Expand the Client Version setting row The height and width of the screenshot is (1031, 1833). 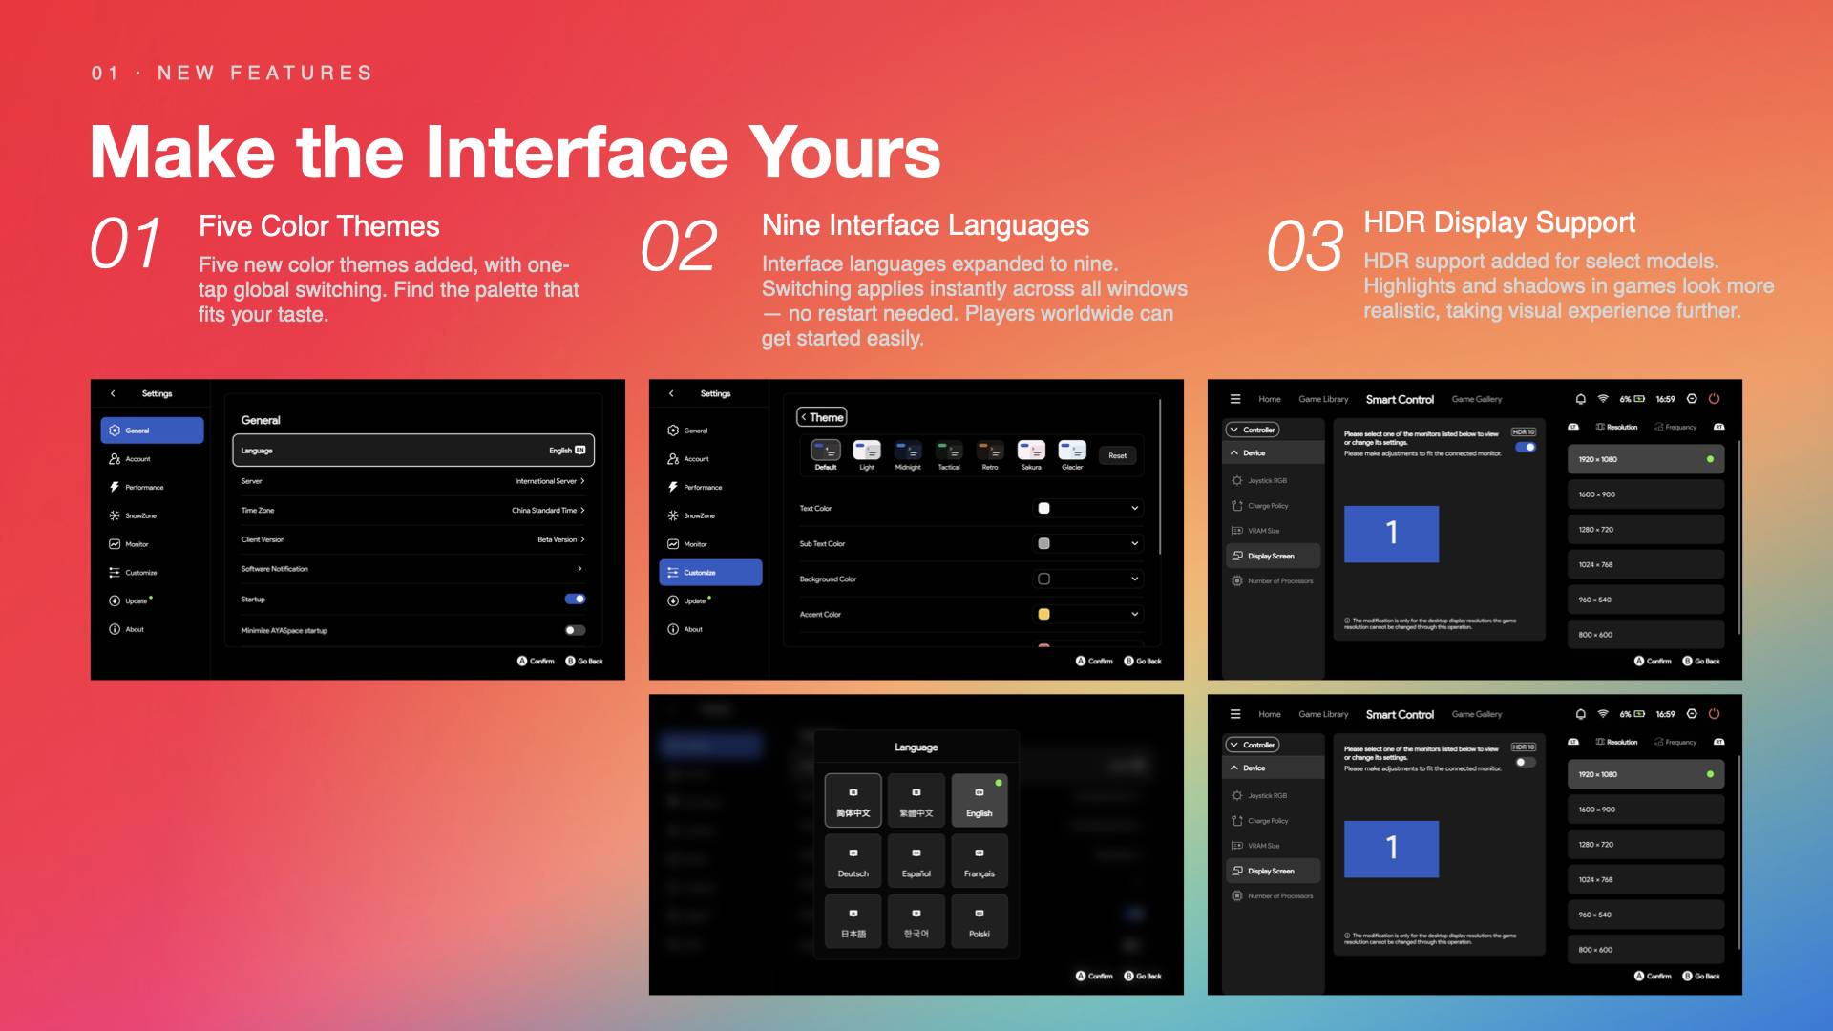(x=413, y=540)
